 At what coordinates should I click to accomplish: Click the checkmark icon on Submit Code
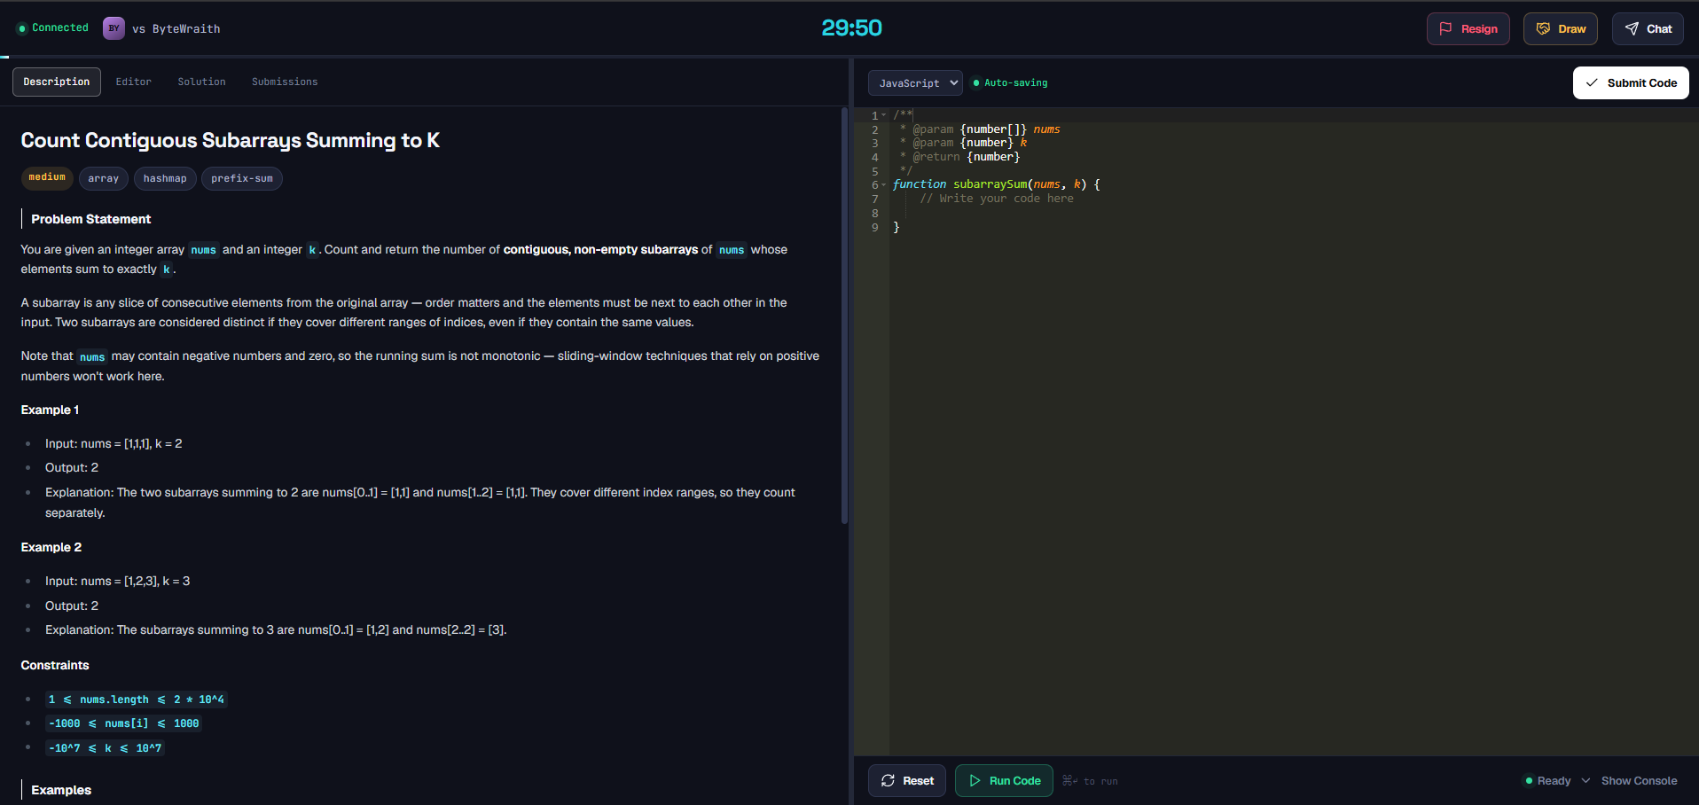coord(1592,82)
